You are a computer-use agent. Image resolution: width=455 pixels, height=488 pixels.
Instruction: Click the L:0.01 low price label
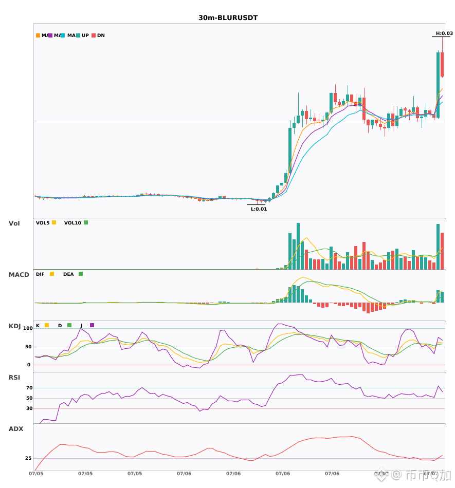[259, 209]
